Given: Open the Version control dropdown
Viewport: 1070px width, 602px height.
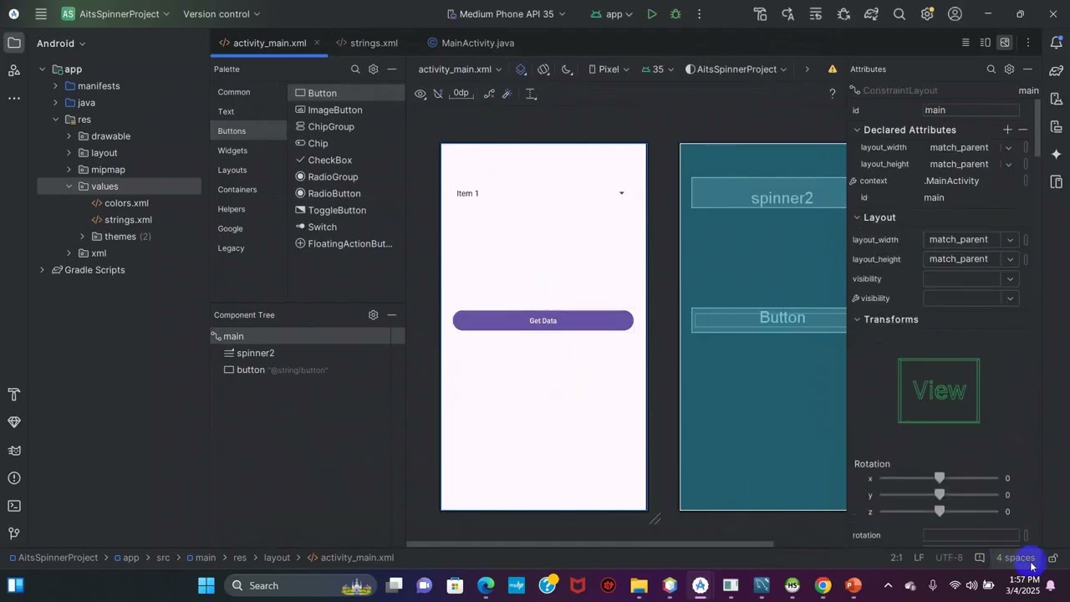Looking at the screenshot, I should point(222,14).
